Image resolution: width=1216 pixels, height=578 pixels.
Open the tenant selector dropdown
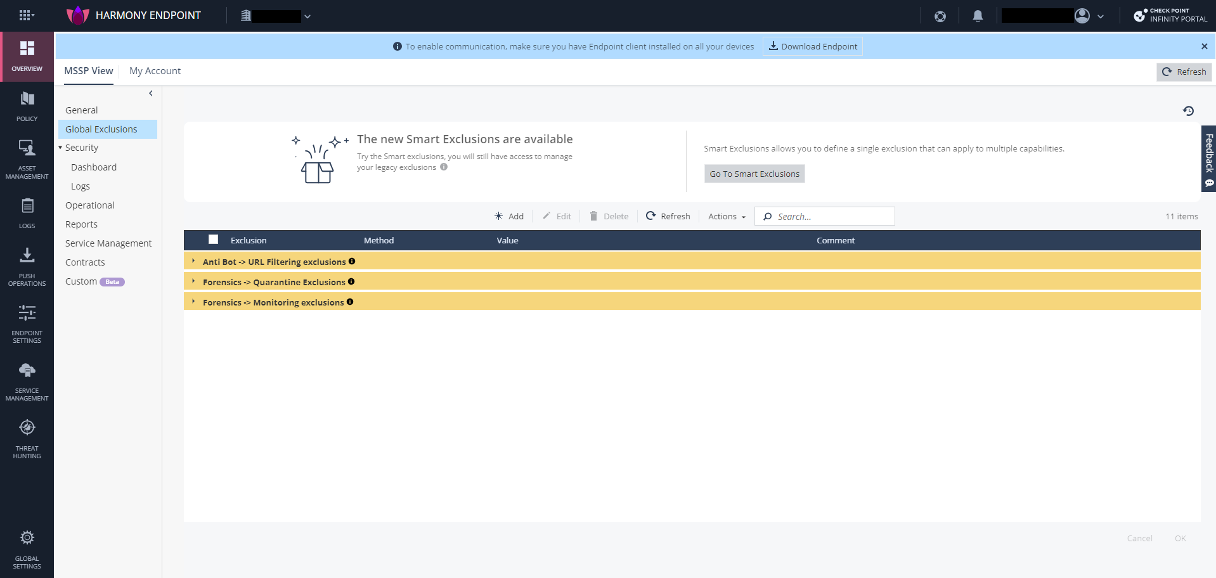point(307,16)
